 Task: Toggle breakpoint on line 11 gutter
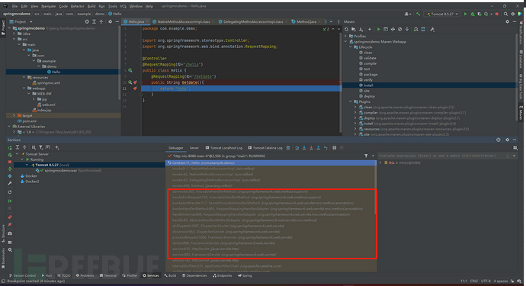click(x=135, y=88)
